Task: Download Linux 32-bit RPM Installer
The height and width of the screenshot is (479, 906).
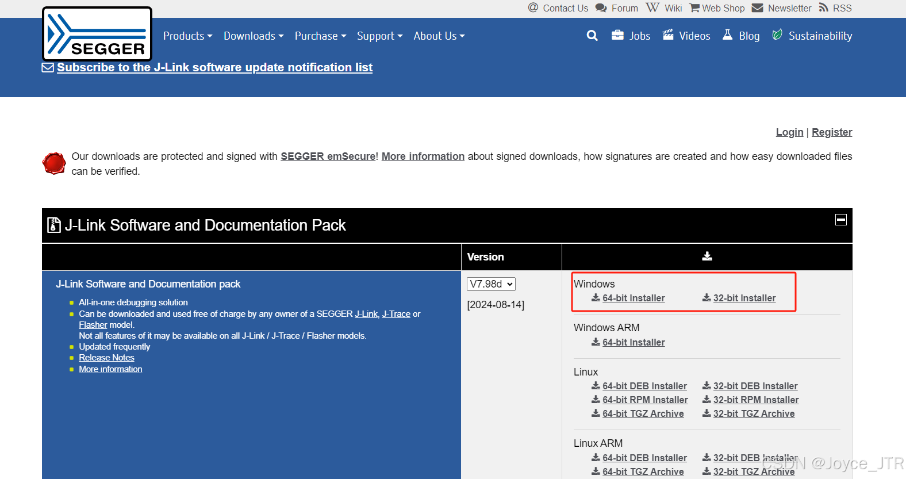Action: click(756, 400)
